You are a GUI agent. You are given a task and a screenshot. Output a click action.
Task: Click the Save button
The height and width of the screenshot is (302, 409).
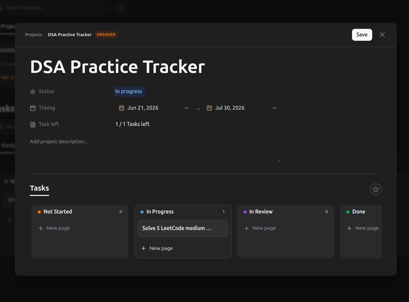click(362, 35)
